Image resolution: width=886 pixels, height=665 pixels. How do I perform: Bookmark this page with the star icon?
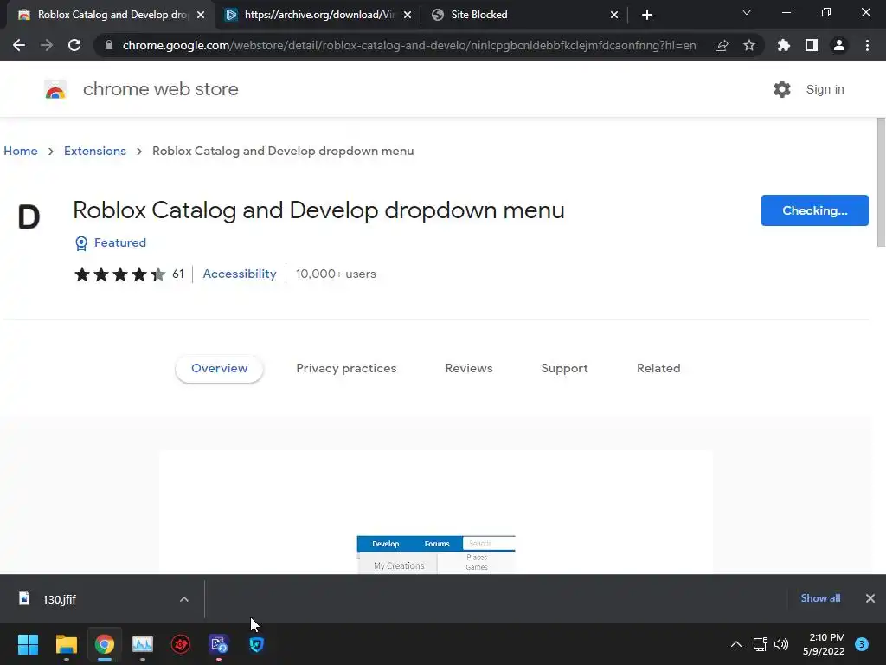pyautogui.click(x=749, y=45)
